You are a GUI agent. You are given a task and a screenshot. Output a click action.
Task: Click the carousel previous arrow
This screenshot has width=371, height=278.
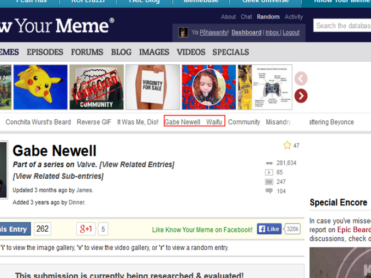(301, 78)
